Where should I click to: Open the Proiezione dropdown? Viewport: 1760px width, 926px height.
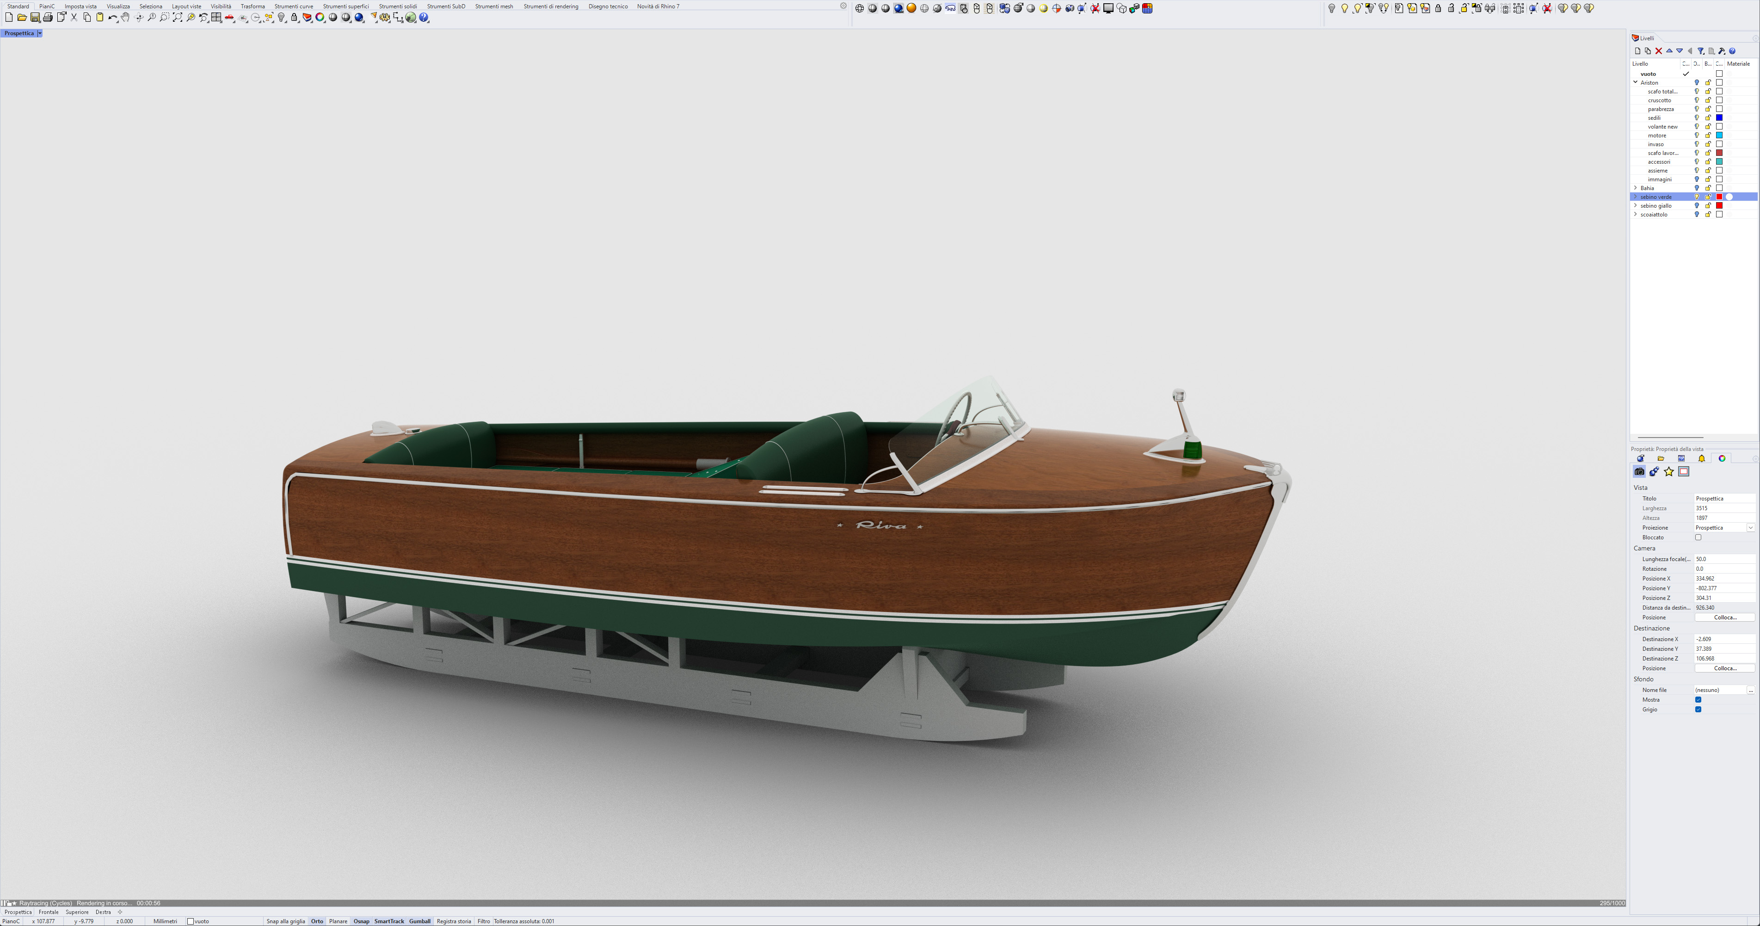[x=1750, y=528]
